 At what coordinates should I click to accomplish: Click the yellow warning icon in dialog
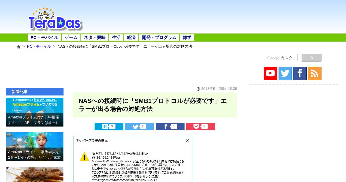pyautogui.click(x=84, y=157)
